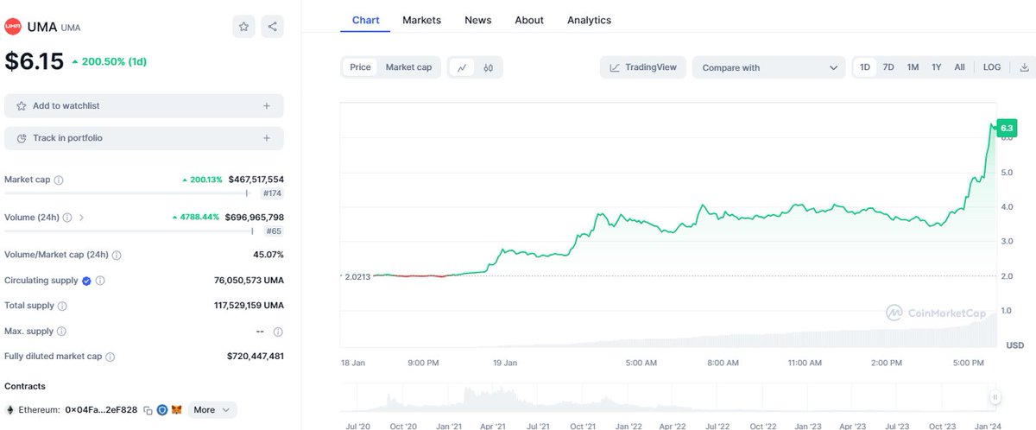This screenshot has height=430, width=1036.
Task: Click the UMA coin logo
Action: point(13,27)
